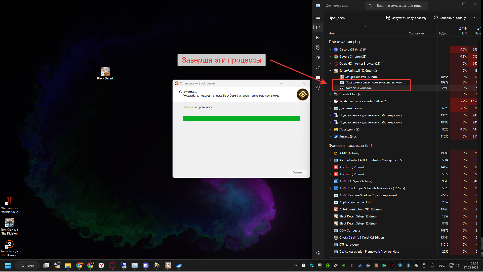This screenshot has height=272, width=483.
Task: Expand Google Chrome (28) process group
Action: pyautogui.click(x=330, y=57)
